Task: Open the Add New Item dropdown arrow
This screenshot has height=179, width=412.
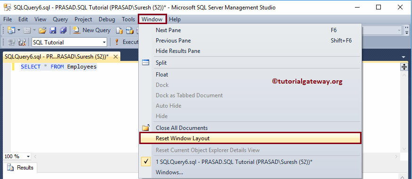Action: [34, 30]
